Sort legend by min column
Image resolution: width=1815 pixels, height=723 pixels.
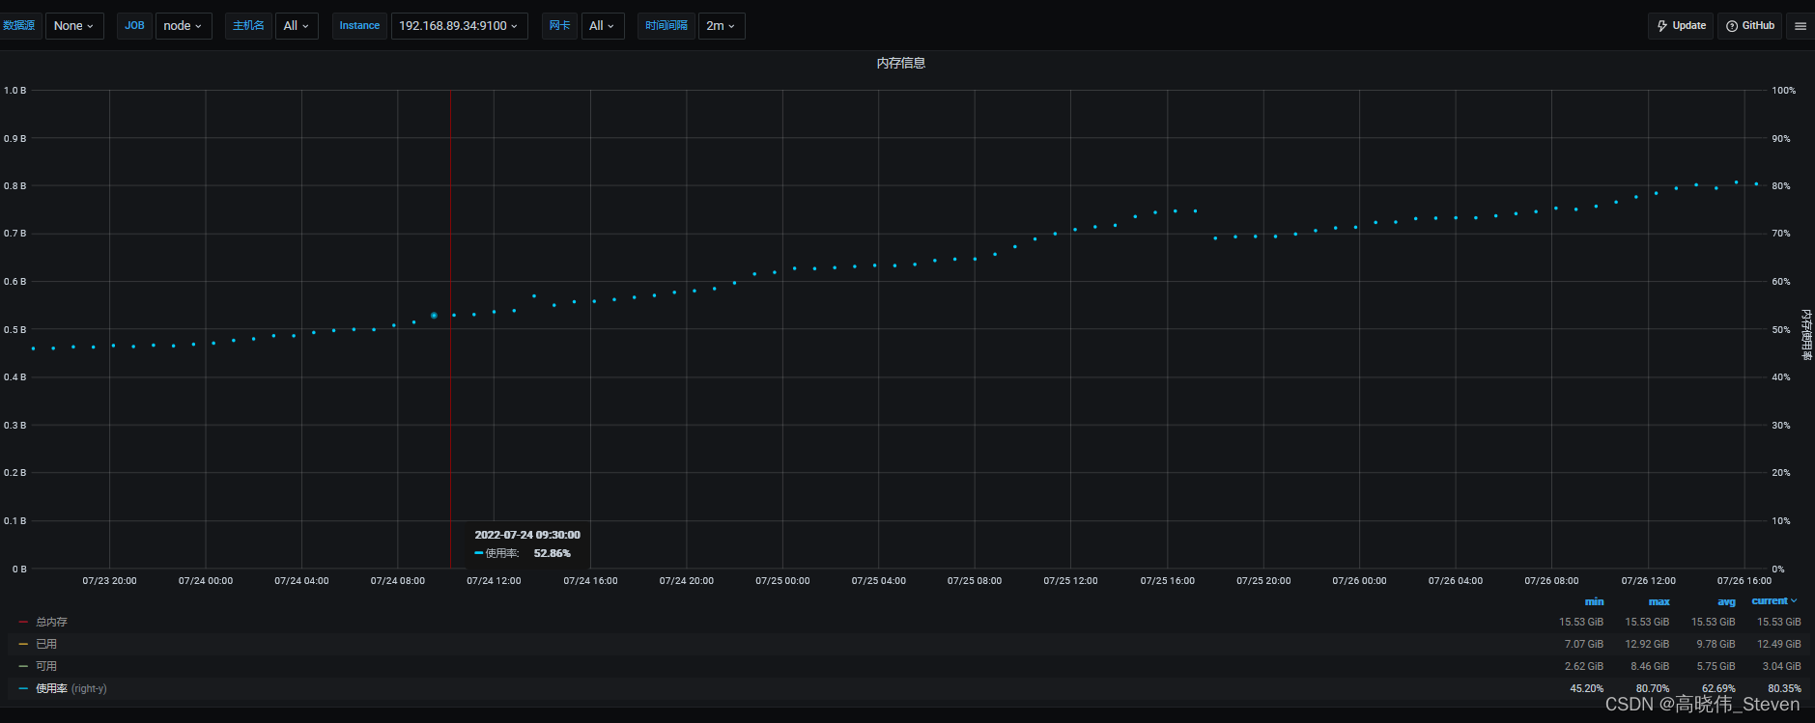point(1594,601)
